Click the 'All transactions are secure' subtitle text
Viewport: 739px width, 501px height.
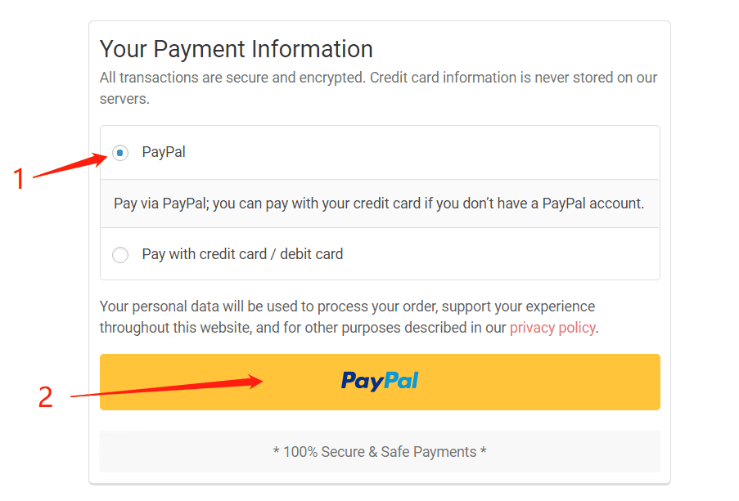point(378,88)
